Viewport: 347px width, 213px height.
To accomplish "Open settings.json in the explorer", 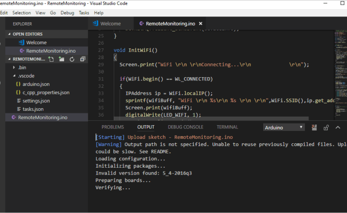I will click(46, 101).
